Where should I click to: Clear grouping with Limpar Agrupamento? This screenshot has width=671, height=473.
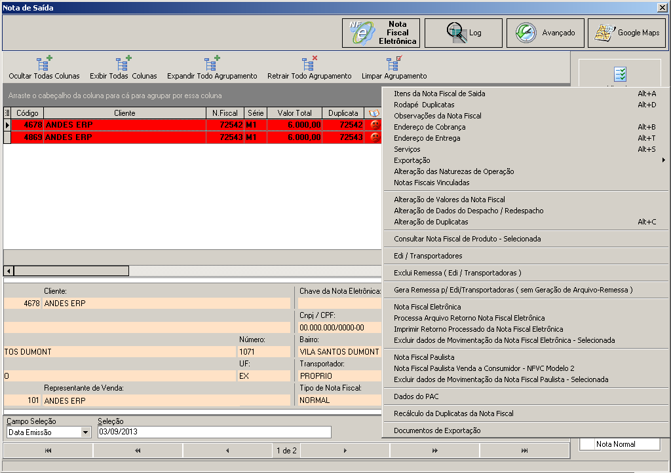tap(394, 68)
